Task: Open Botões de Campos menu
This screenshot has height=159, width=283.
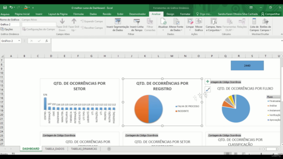Action: pos(265,25)
